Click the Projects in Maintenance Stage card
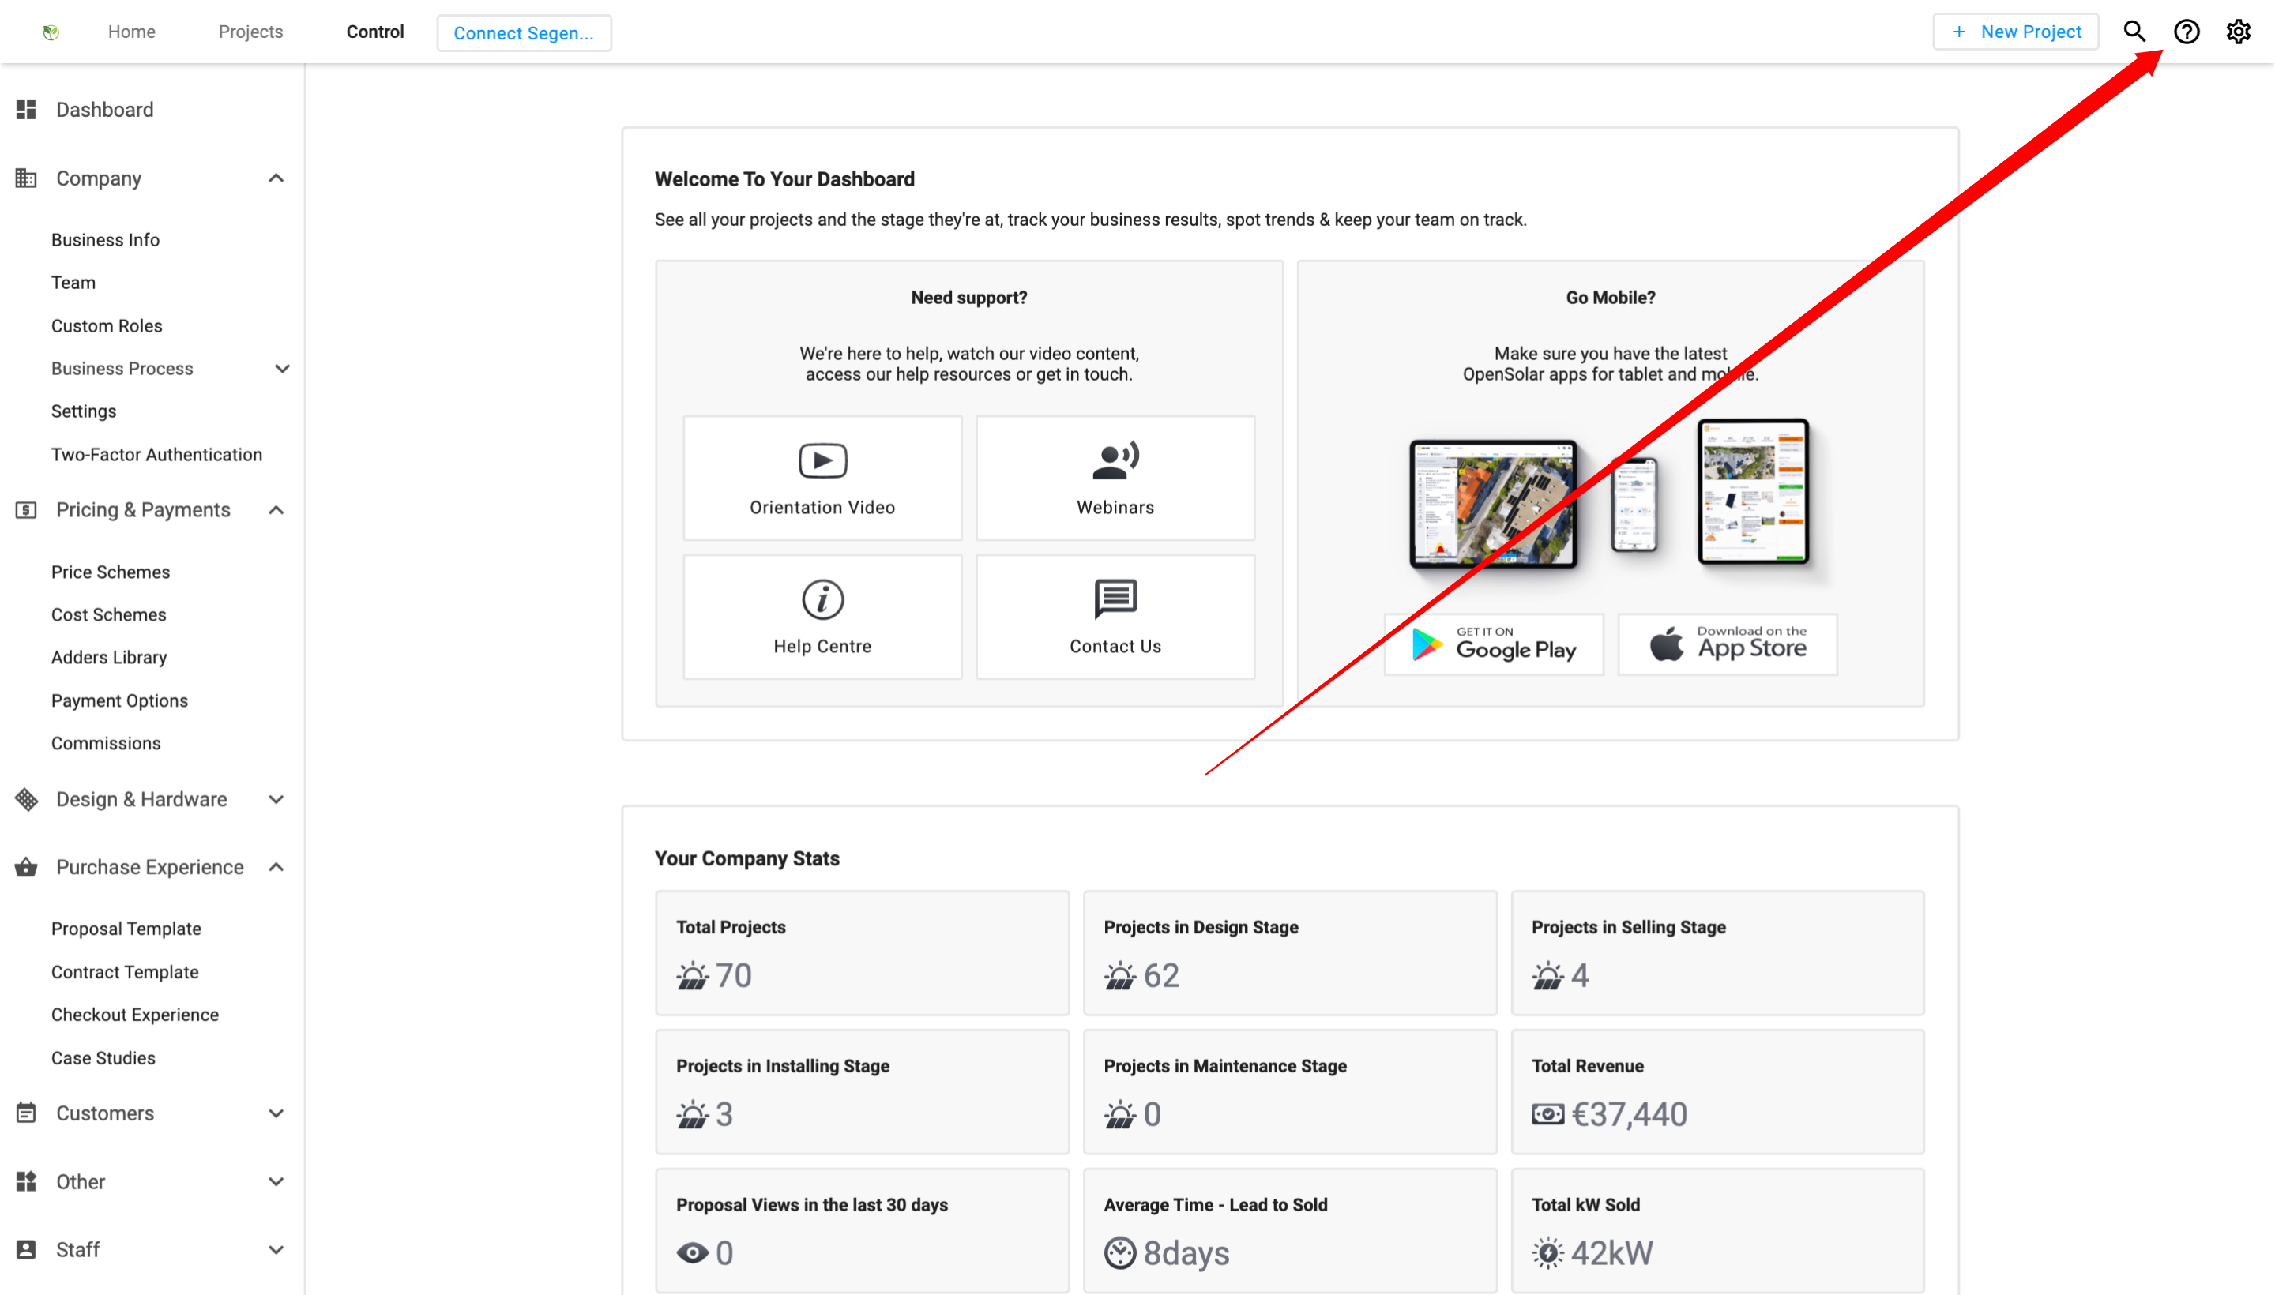 1289,1092
